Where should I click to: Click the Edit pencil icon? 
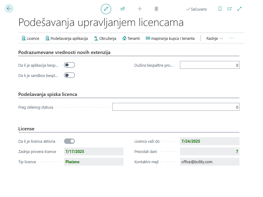click(x=106, y=9)
